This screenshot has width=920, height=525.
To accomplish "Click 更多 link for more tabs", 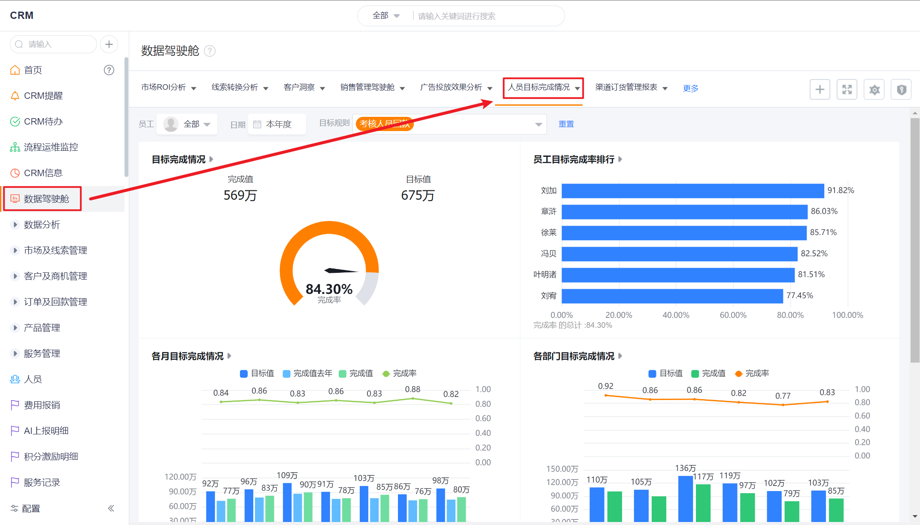I will [691, 88].
